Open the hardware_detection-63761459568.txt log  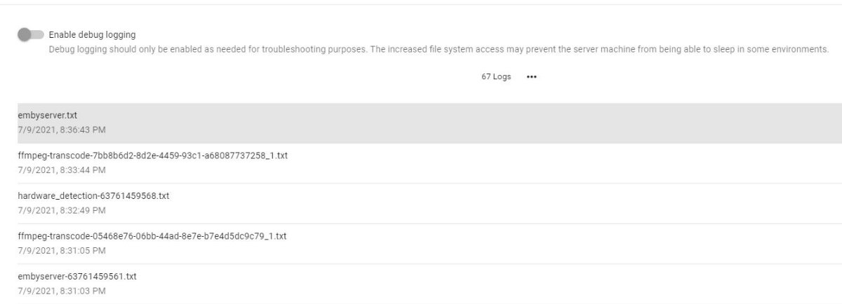coord(93,196)
